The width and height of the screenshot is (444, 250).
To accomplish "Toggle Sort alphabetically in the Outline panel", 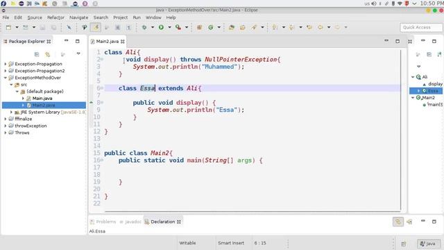I will click(439, 54).
